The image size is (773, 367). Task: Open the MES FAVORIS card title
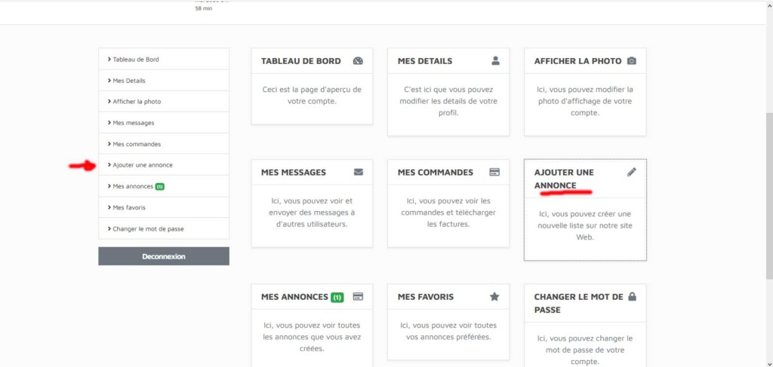426,297
